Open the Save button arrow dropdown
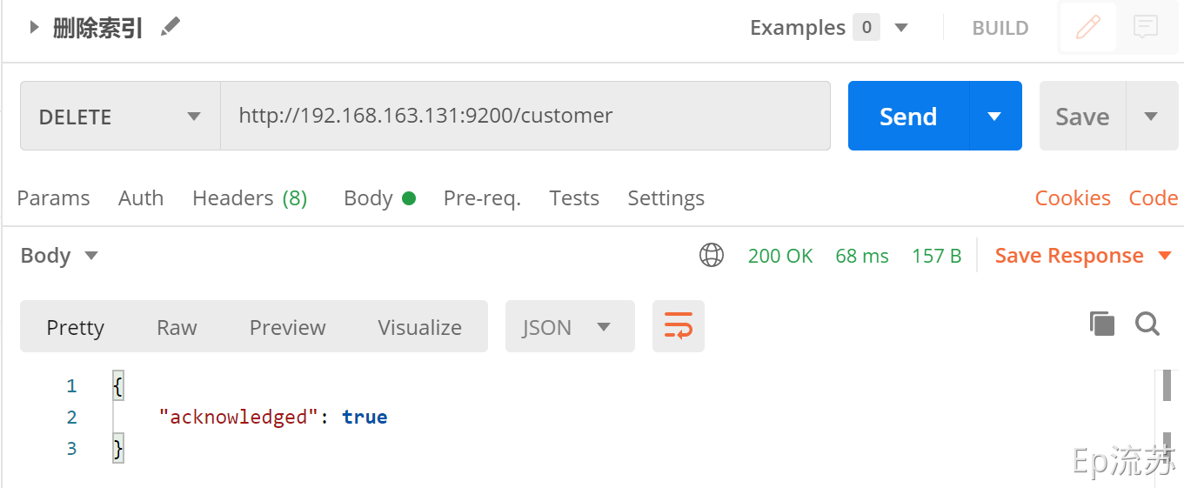 [x=1151, y=117]
